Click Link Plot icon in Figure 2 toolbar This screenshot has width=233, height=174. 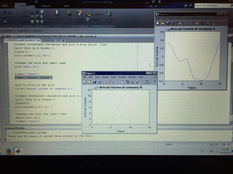coord(147,82)
